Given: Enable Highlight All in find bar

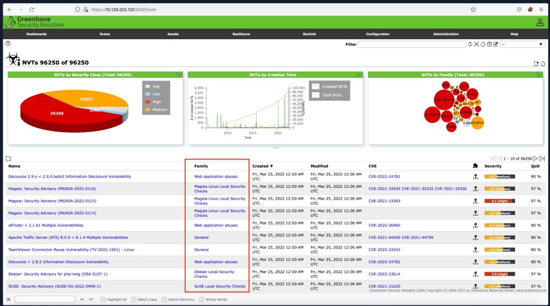Looking at the screenshot, I should [103, 300].
